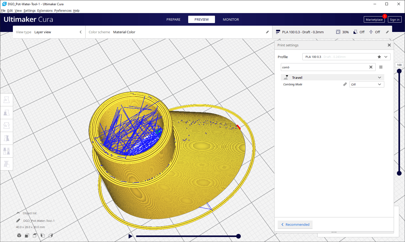Switch to top view cube icon
Image resolution: width=405 pixels, height=242 pixels.
click(35, 235)
